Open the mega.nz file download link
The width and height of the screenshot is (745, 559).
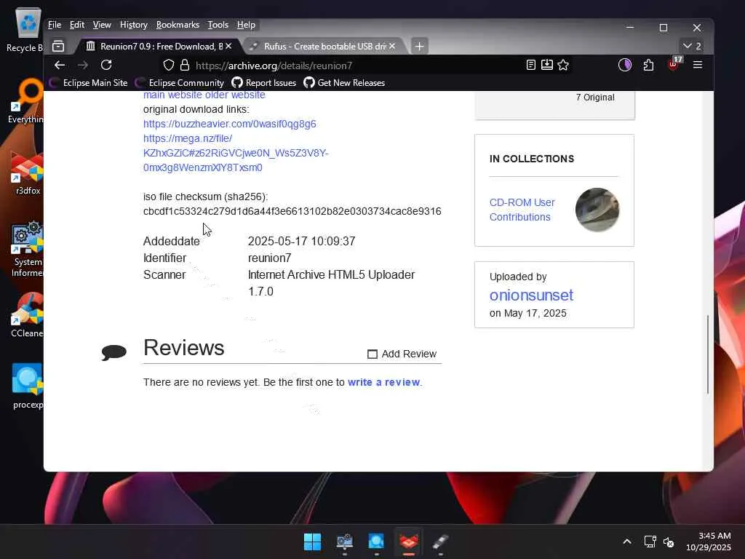(x=236, y=153)
